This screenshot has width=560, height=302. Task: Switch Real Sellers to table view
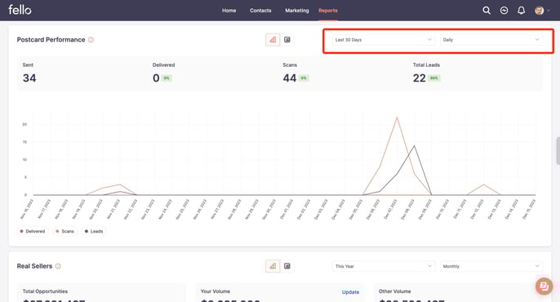tap(287, 266)
